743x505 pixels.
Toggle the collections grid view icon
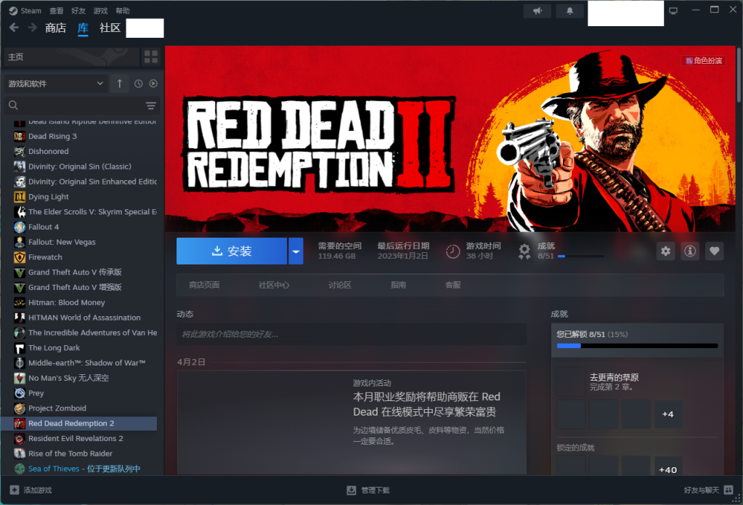pos(151,57)
